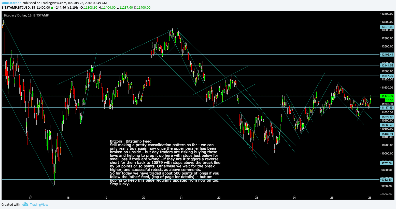Screen dimensions: 396x209
Task: Select the 11887.79 horizontal line price label
Action: coord(387,76)
